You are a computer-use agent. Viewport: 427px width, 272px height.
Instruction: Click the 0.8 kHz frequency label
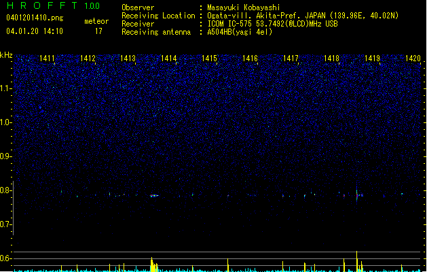pyautogui.click(x=5, y=190)
